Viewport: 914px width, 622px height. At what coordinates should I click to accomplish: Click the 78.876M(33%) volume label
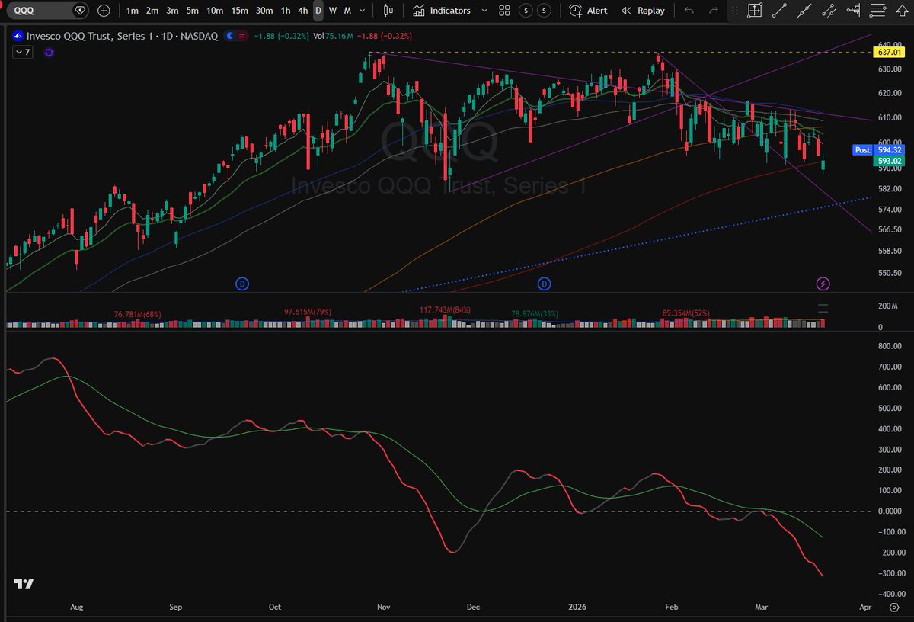536,313
